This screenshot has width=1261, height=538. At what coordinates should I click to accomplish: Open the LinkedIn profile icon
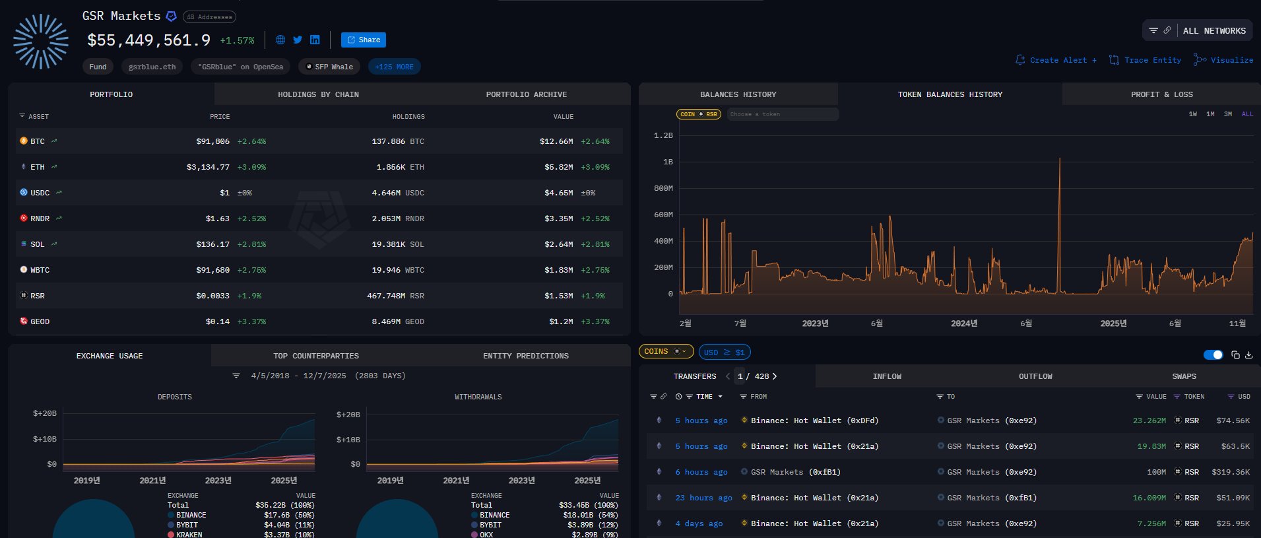pos(315,40)
